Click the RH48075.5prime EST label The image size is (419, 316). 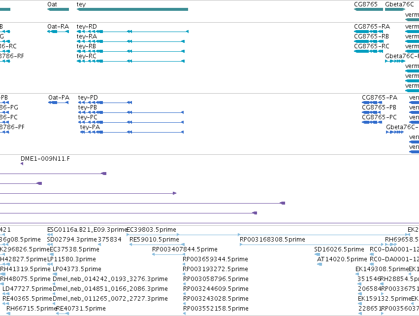click(25, 279)
